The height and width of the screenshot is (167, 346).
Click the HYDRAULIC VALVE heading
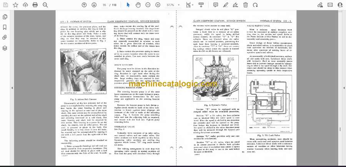point(125,127)
